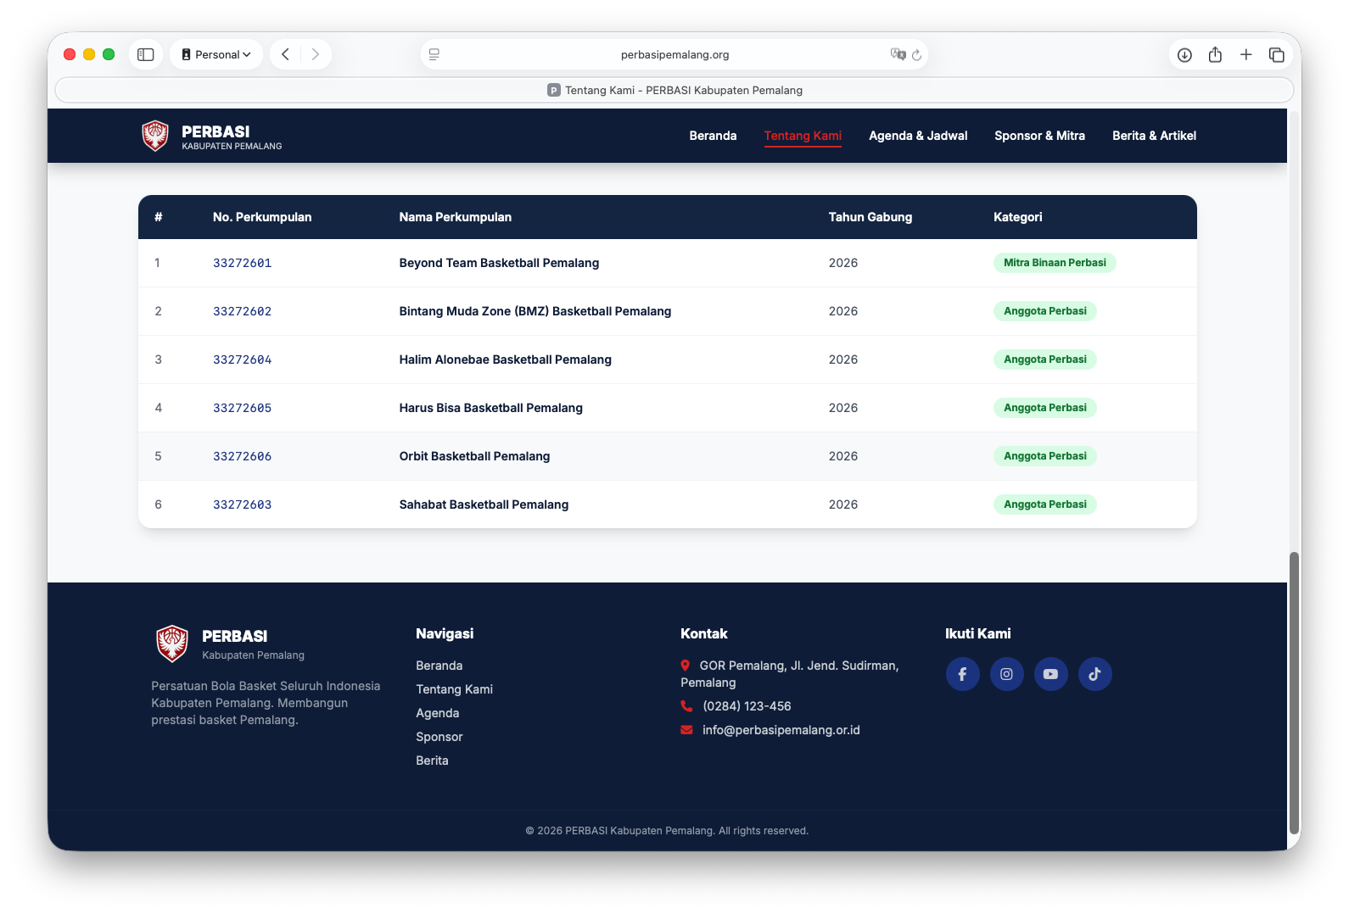The height and width of the screenshot is (914, 1349).
Task: Click the Mitra Binaan Perbasi badge
Action: [1054, 263]
